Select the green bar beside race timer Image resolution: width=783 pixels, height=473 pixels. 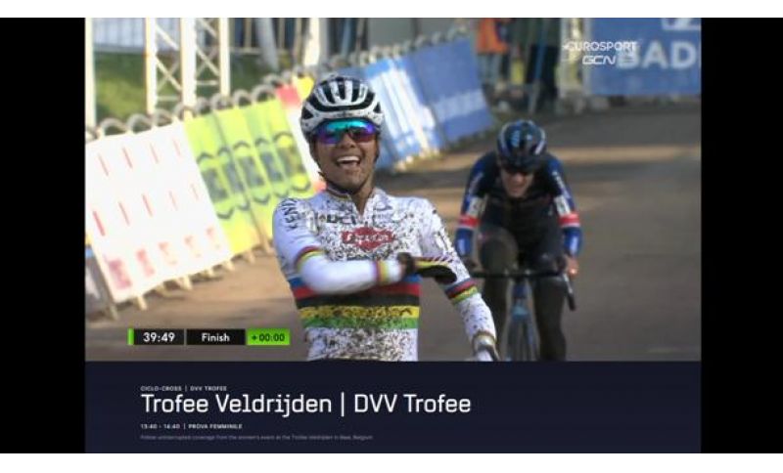(x=131, y=337)
